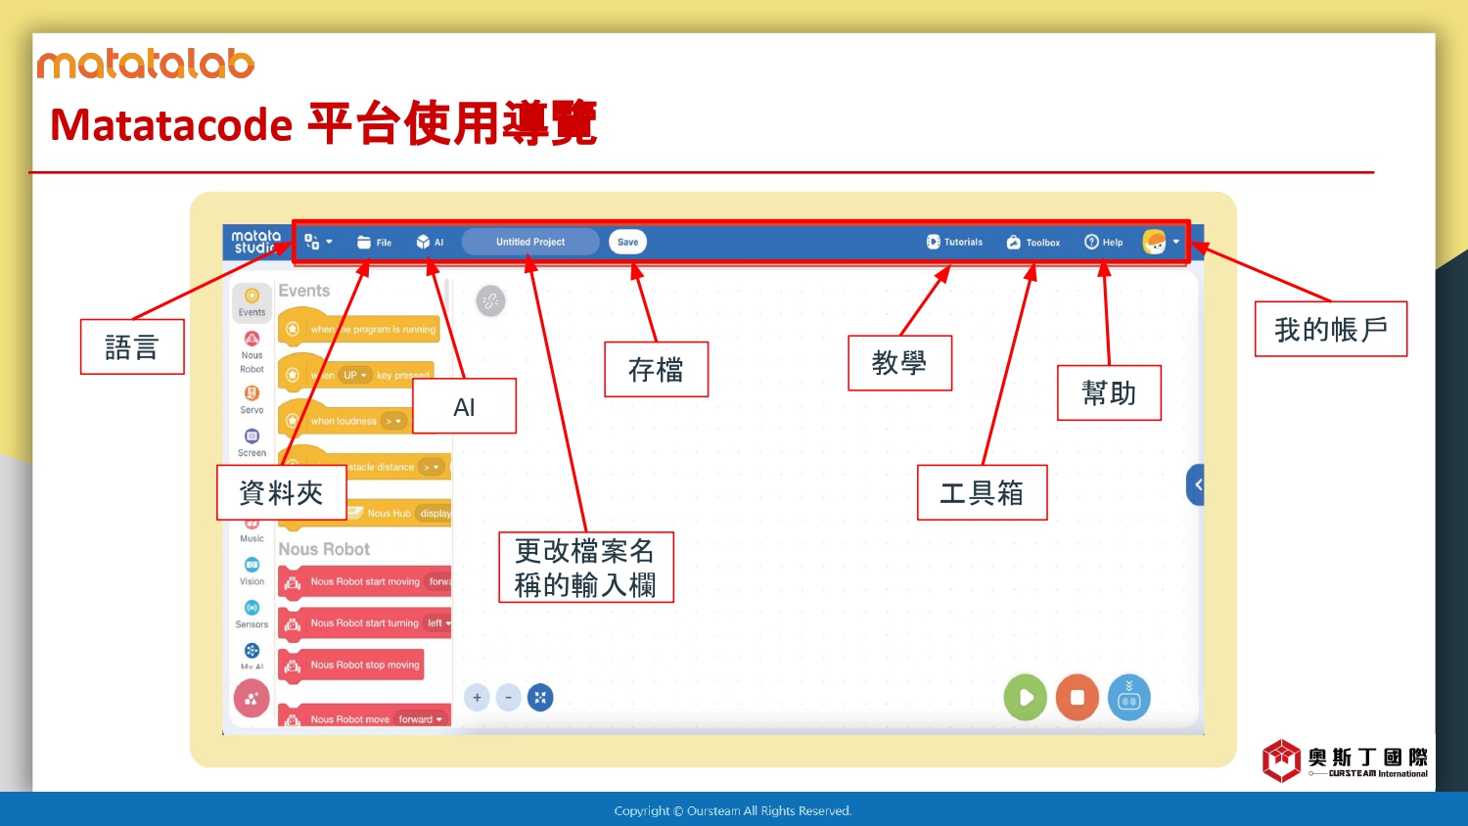Screen dimensions: 1468x826
Task: Click the File folder icon
Action: (364, 242)
